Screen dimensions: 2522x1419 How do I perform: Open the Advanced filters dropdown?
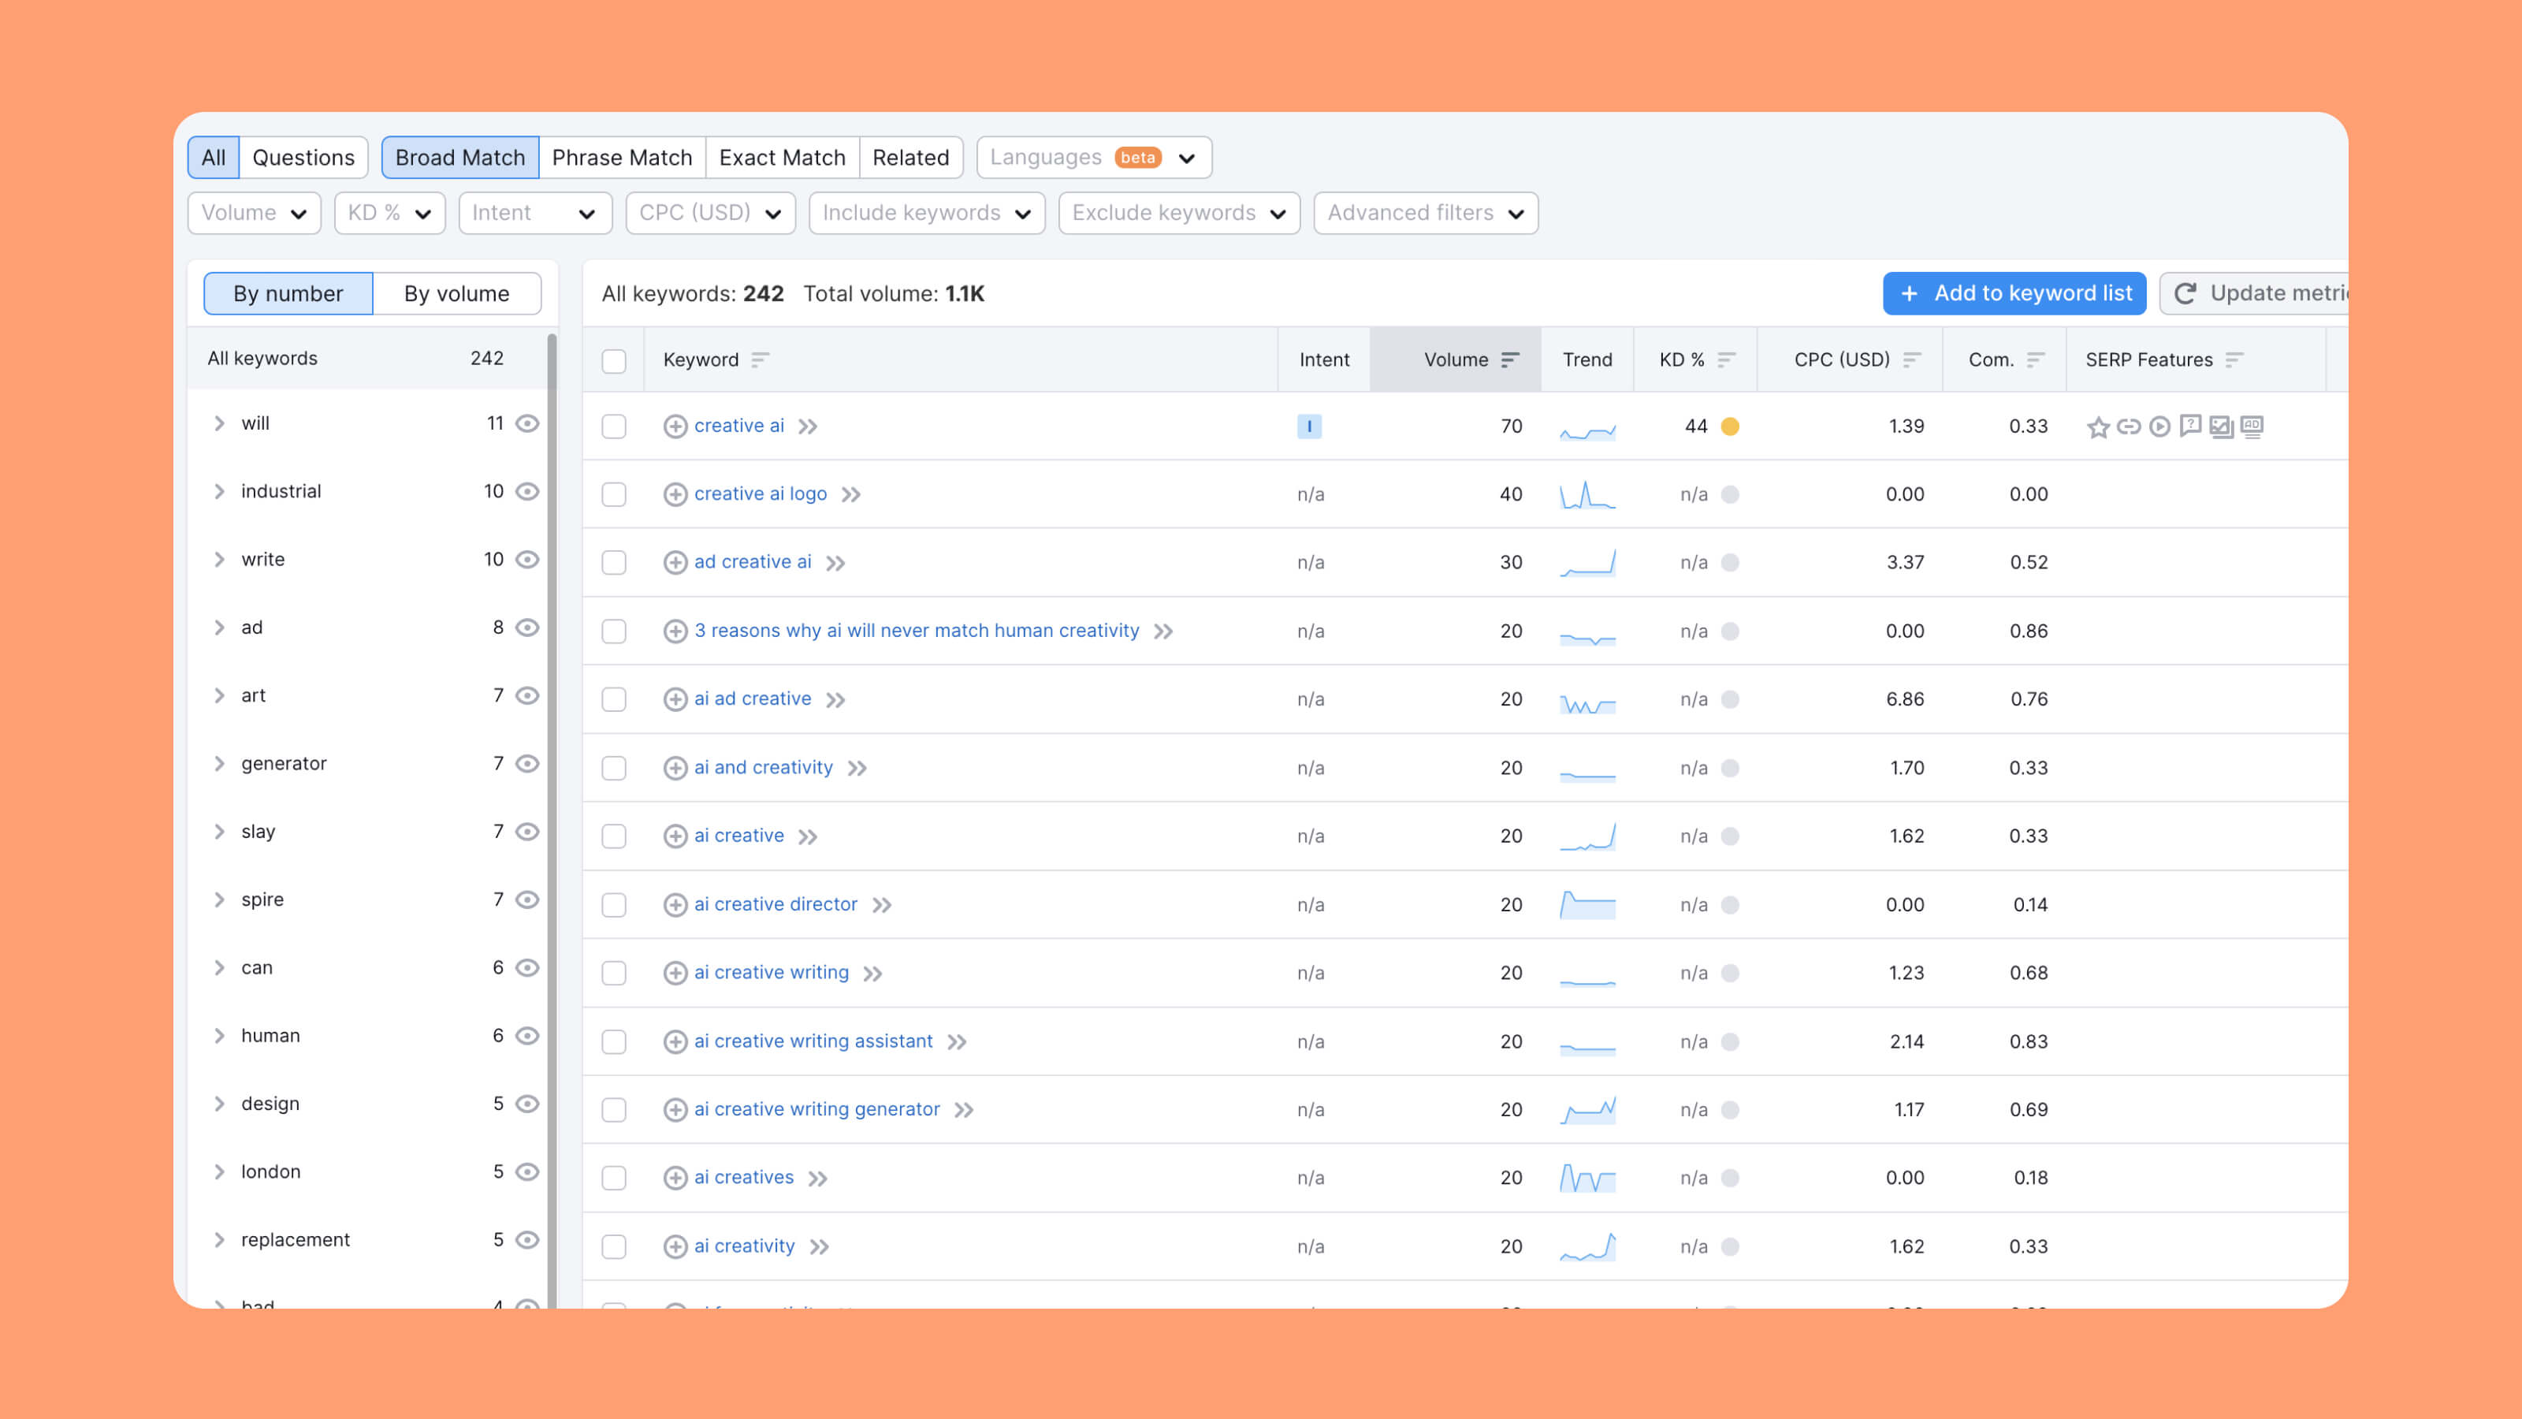1426,213
